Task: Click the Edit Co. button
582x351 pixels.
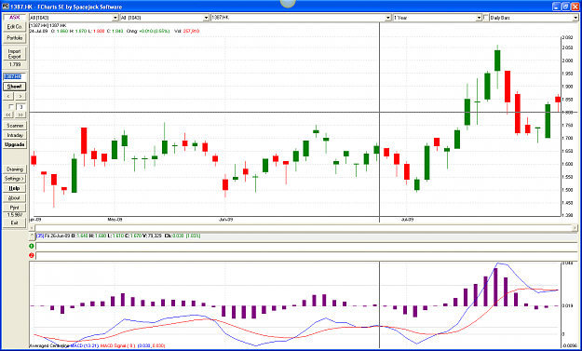Action: point(15,27)
